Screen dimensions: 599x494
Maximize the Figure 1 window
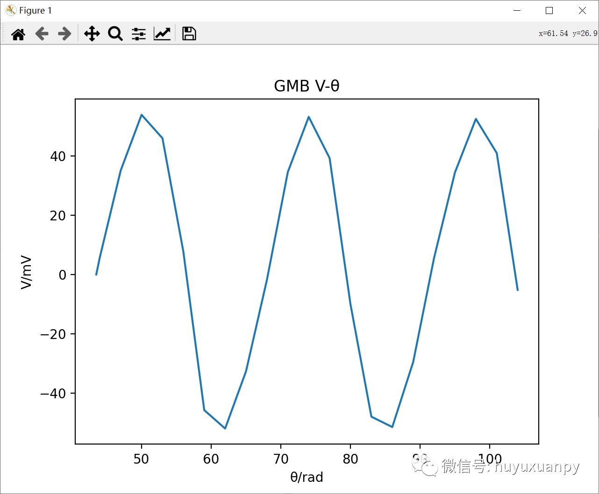tap(549, 10)
